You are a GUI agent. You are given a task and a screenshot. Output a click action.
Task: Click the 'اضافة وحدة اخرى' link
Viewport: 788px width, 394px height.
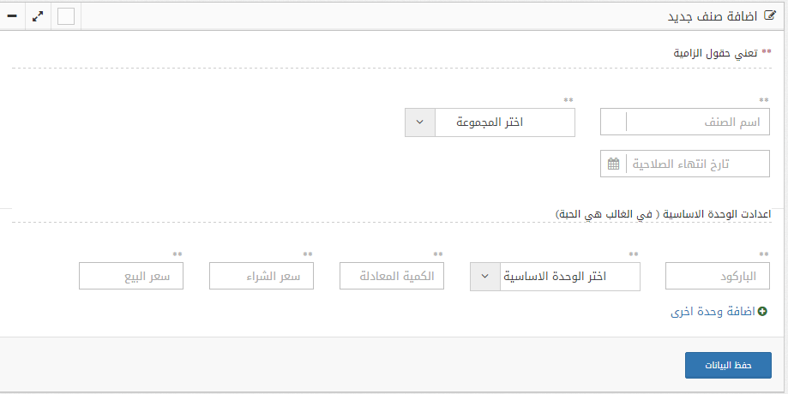click(x=713, y=313)
